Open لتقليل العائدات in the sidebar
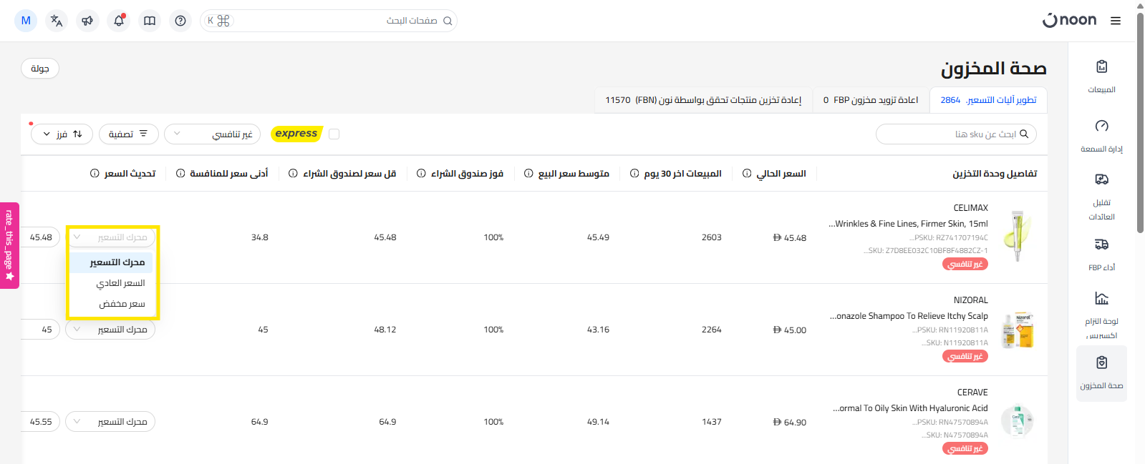The image size is (1145, 464). (1101, 196)
